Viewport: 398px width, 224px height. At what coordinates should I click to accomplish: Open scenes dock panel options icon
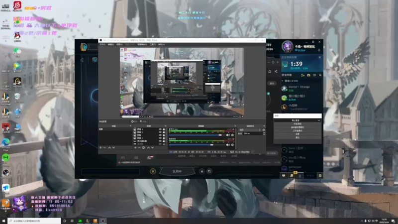131,126
